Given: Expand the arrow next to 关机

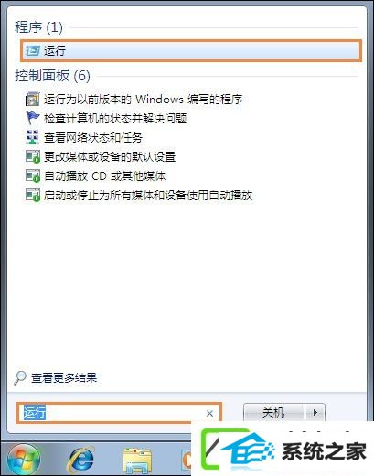Looking at the screenshot, I should pos(315,413).
